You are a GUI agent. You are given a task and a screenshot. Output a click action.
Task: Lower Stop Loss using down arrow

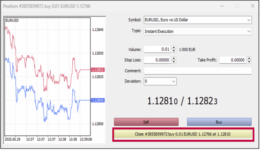(x=174, y=62)
